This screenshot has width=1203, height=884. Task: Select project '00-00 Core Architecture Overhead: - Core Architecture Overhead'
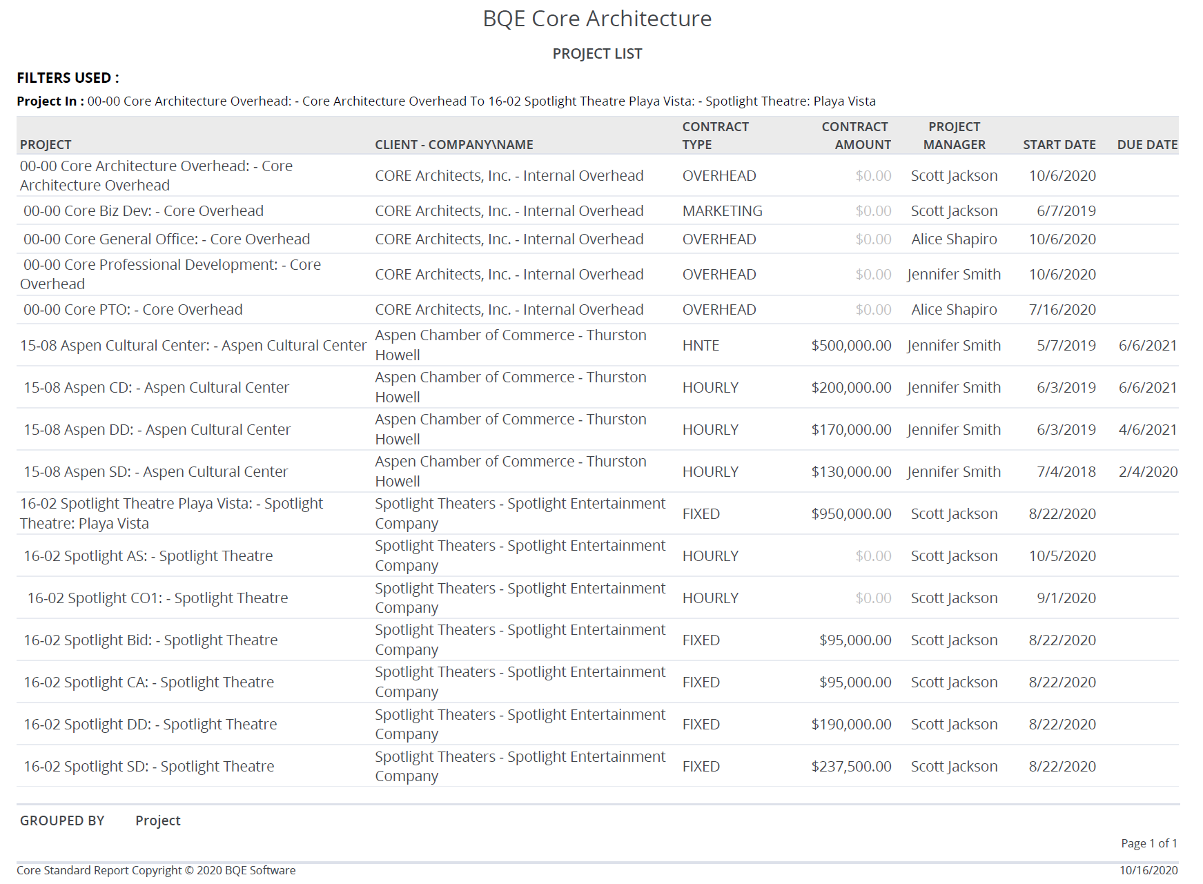(x=156, y=176)
